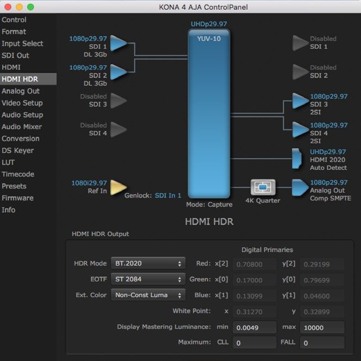Click the UHDp29.97 HDMI output format label
Image resolution: width=361 pixels, height=361 pixels.
coord(328,151)
